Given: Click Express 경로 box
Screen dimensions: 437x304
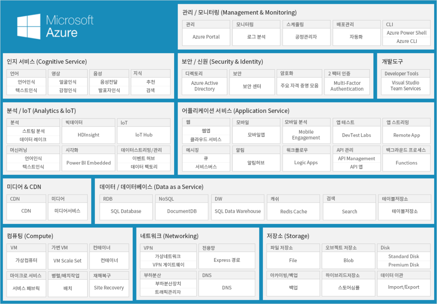Looking at the screenshot, I should [x=227, y=260].
